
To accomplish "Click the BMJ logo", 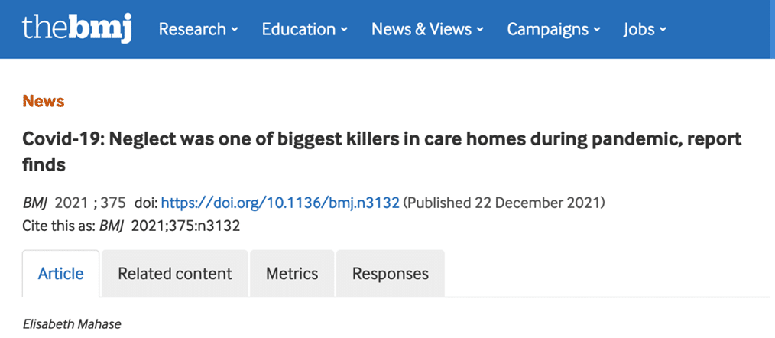I will [77, 28].
